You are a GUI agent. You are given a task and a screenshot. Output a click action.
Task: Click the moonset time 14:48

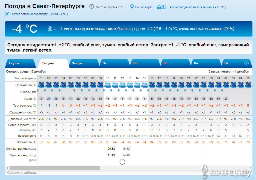pyautogui.click(x=126, y=155)
